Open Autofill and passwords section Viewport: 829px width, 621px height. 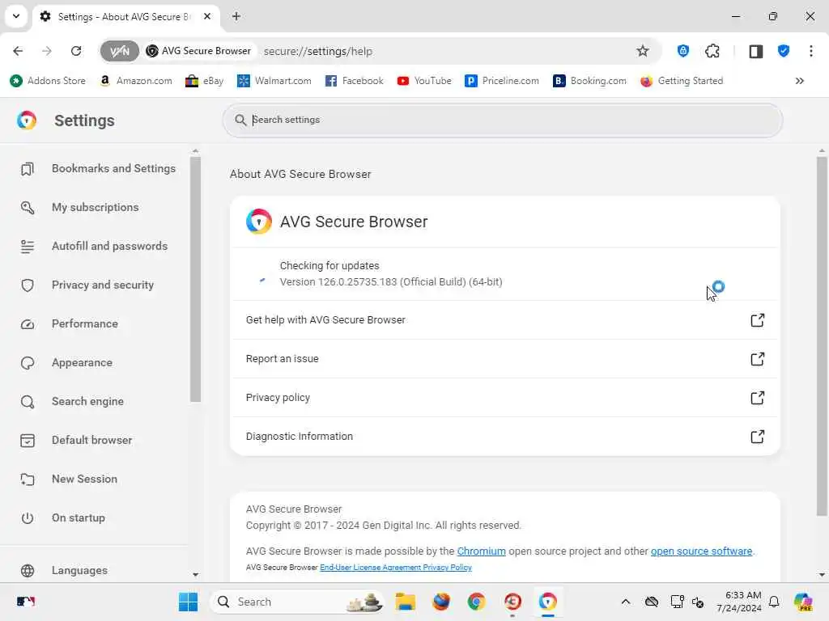94,246
